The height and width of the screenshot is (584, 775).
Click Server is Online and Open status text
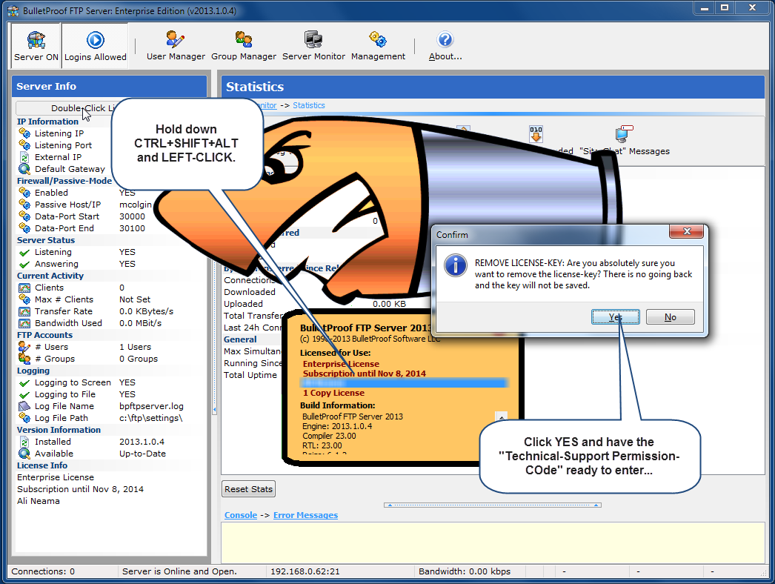coord(179,571)
